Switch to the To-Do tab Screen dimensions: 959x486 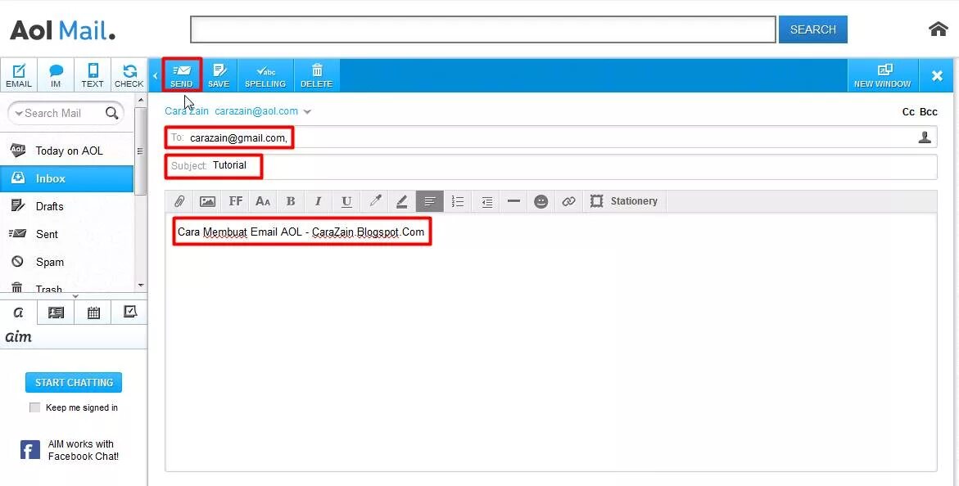coord(129,313)
